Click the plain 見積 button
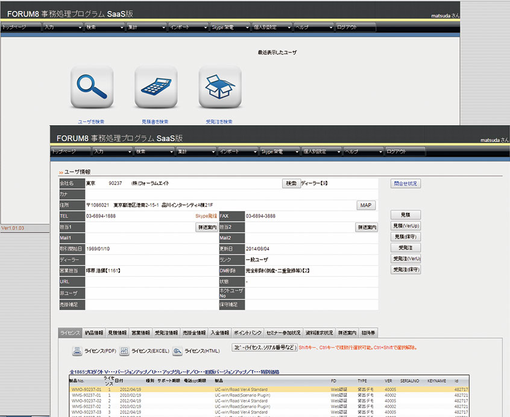This screenshot has height=417, width=510. pyautogui.click(x=406, y=215)
